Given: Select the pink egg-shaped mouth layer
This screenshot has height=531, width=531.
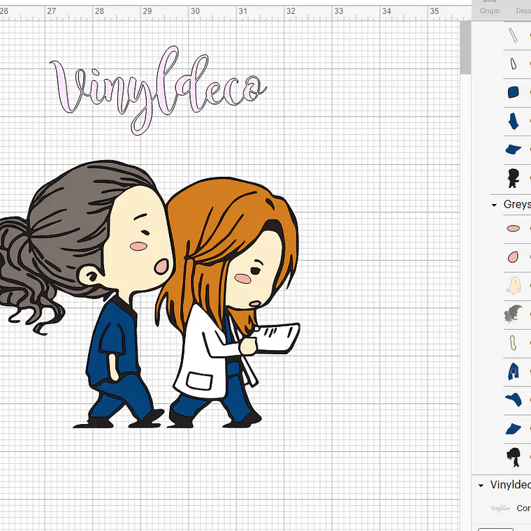Looking at the screenshot, I should tap(513, 257).
